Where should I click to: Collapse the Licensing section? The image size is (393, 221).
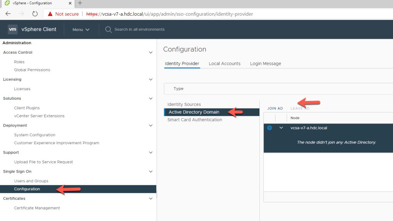[150, 79]
